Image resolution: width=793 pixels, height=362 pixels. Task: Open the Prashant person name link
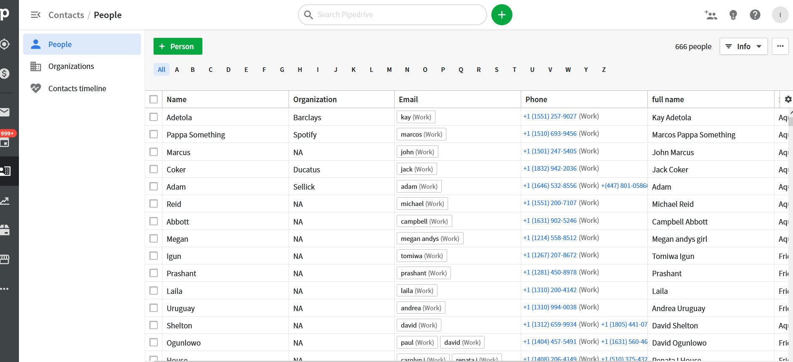pos(181,274)
